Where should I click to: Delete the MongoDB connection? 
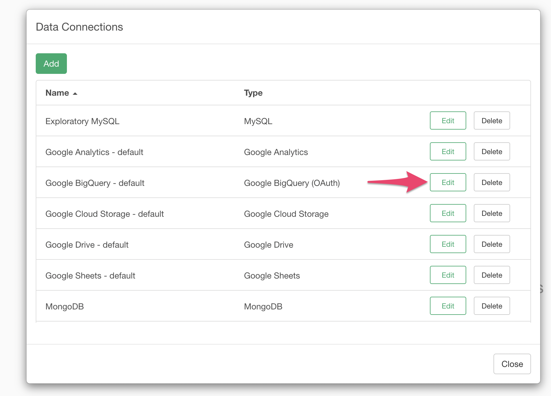coord(492,306)
